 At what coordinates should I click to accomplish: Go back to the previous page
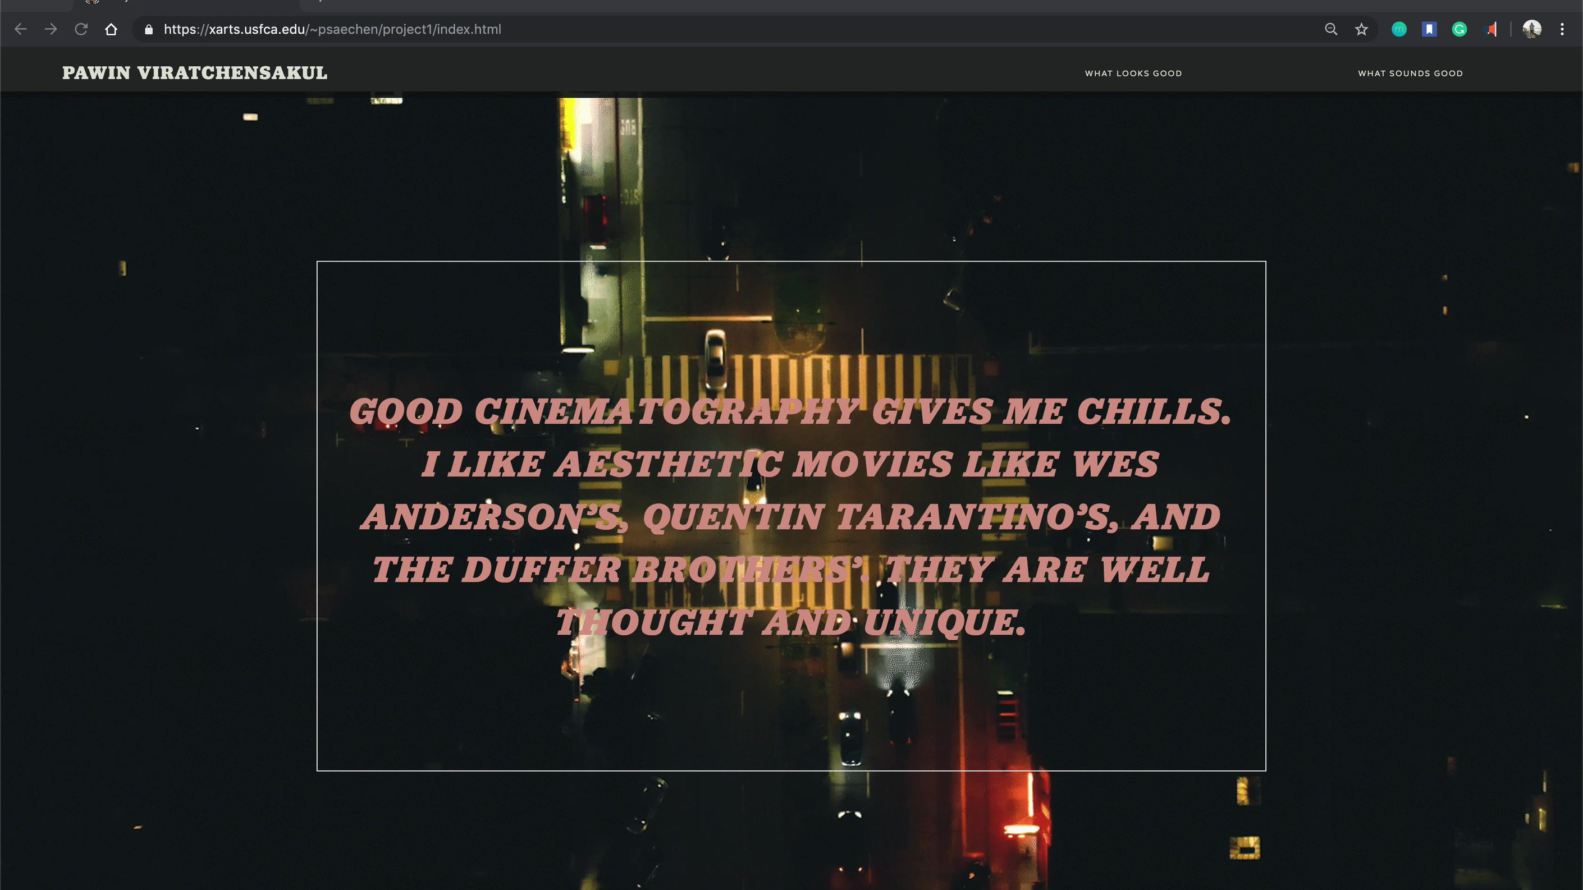(21, 30)
